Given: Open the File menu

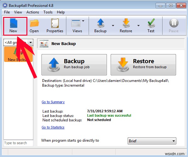Looking at the screenshot, I should coord(7,12).
